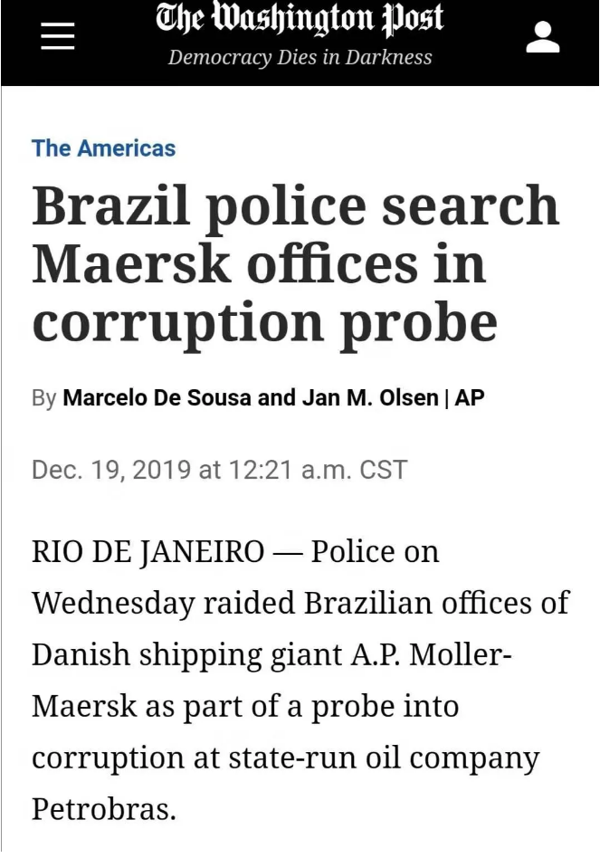Click author name Jan M. Olsen
Image resolution: width=600 pixels, height=858 pixels.
[365, 397]
